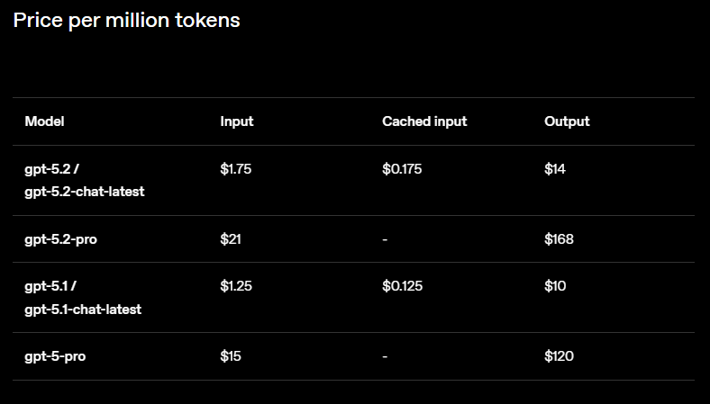Click the $14 output price
This screenshot has height=404, width=710.
tap(555, 168)
